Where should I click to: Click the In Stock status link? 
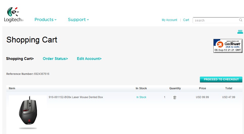coord(141,97)
